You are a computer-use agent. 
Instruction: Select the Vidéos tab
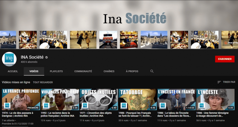click(34, 71)
